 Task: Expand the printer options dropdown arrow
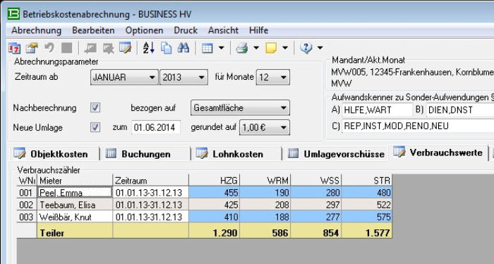pyautogui.click(x=256, y=48)
